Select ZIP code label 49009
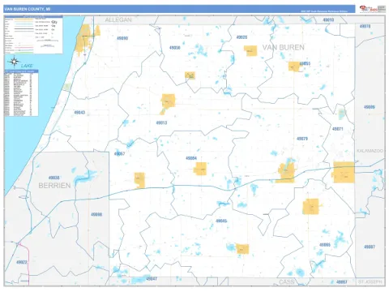The height and width of the screenshot is (292, 389). pos(370,107)
